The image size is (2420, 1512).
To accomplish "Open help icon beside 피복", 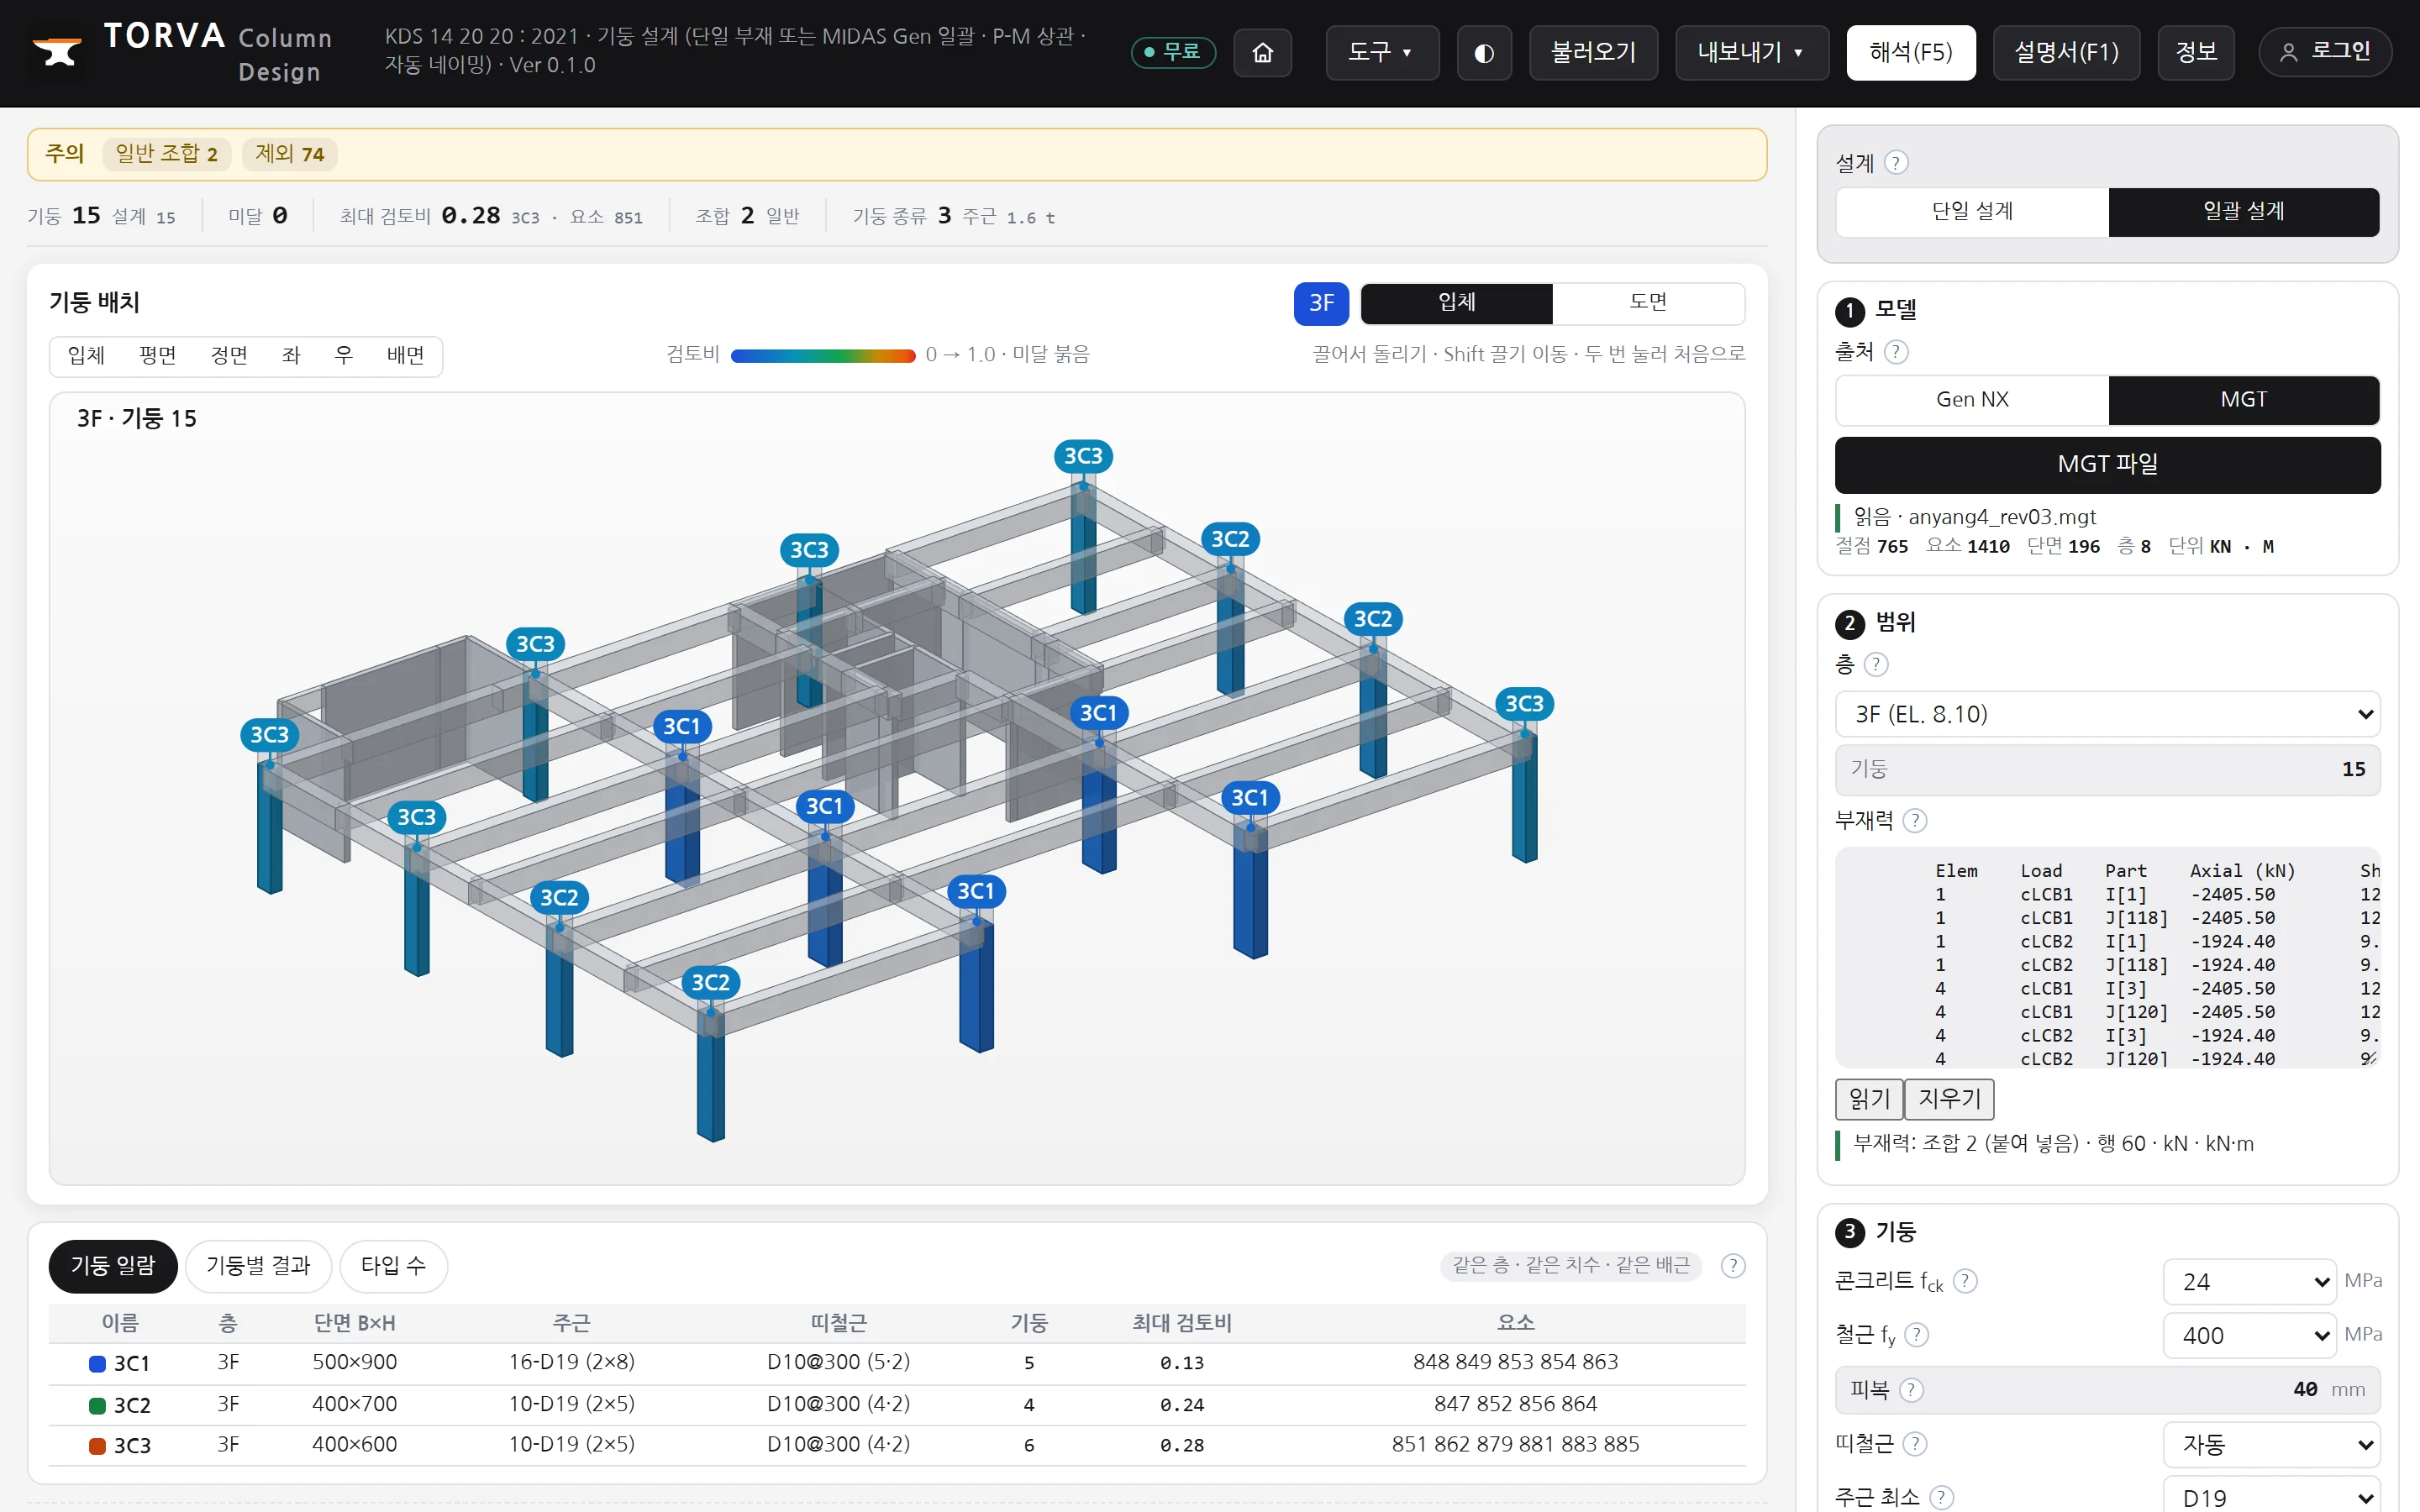I will [1911, 1389].
